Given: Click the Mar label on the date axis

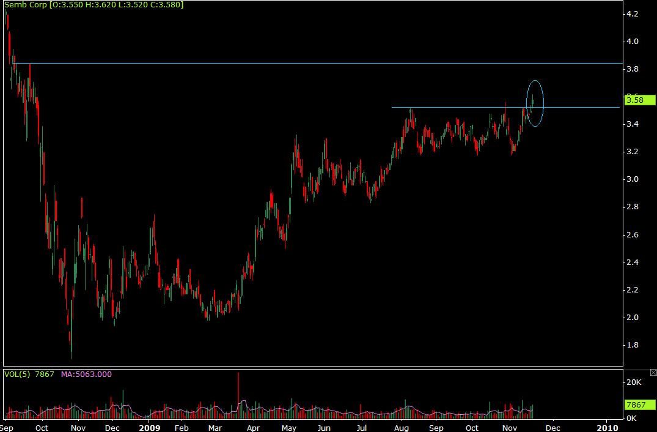Looking at the screenshot, I should [215, 428].
